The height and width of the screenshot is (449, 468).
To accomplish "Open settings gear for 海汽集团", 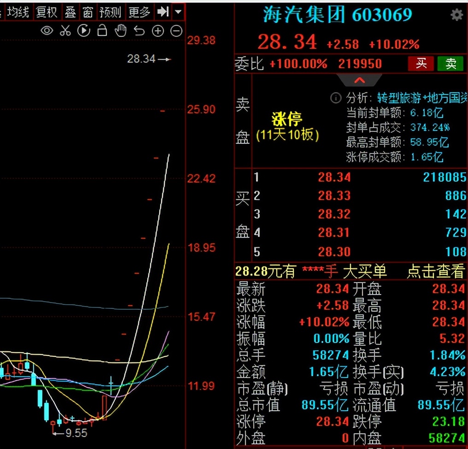I will [456, 14].
